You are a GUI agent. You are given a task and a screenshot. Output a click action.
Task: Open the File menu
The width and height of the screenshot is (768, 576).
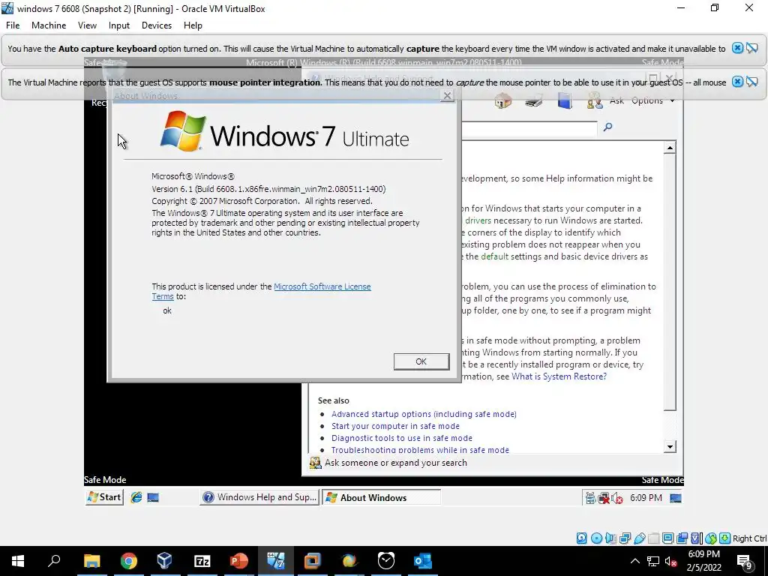click(x=13, y=25)
